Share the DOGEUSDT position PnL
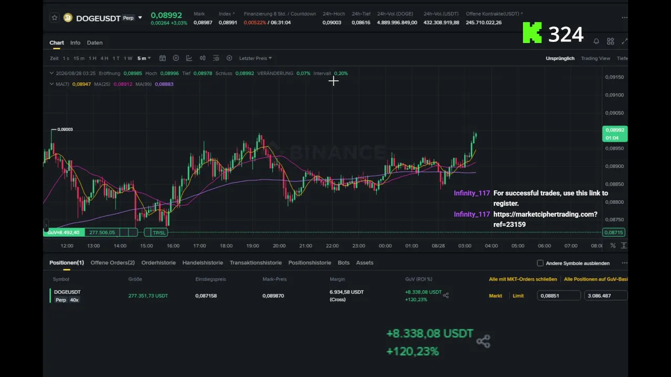Image resolution: width=671 pixels, height=377 pixels. coord(446,295)
